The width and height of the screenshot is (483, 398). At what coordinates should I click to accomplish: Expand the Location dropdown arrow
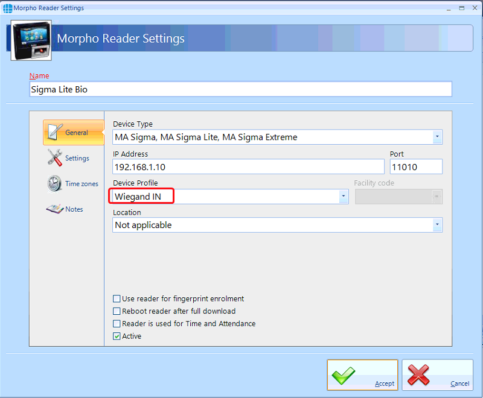pos(437,225)
